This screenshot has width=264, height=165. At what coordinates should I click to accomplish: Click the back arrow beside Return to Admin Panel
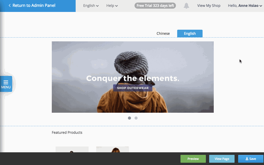pos(10,6)
